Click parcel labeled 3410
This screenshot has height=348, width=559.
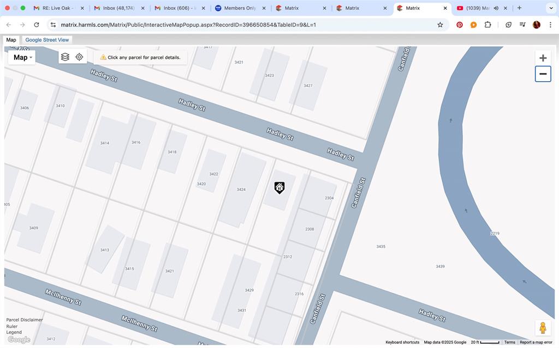pyautogui.click(x=60, y=106)
